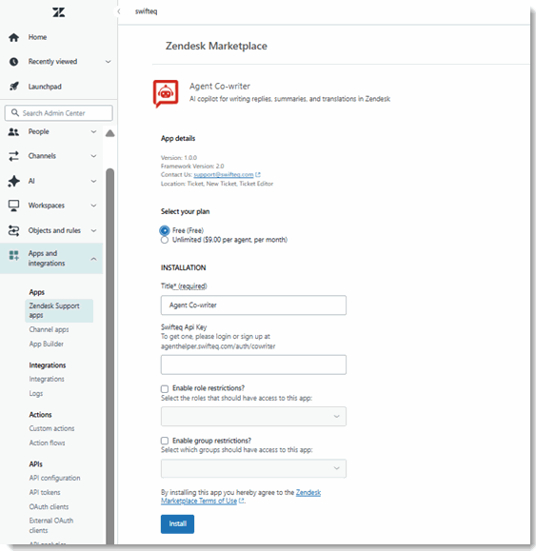Click 'Location: Ticket, New Ticket, Ticket Editor' text
Screen dimensions: 536x551
(x=217, y=184)
